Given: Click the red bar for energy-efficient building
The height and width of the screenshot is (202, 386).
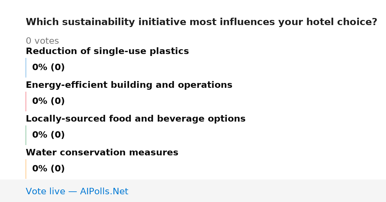Looking at the screenshot, I should click(x=26, y=101).
